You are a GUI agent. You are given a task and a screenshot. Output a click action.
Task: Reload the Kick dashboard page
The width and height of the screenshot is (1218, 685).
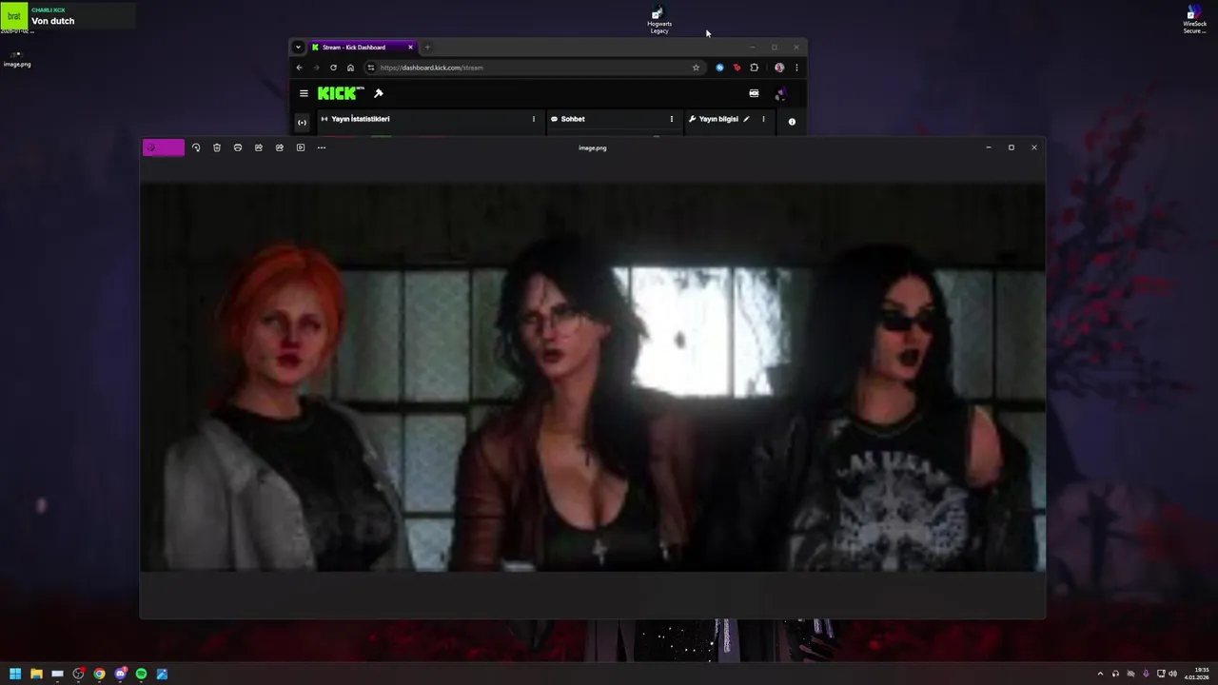(x=333, y=68)
